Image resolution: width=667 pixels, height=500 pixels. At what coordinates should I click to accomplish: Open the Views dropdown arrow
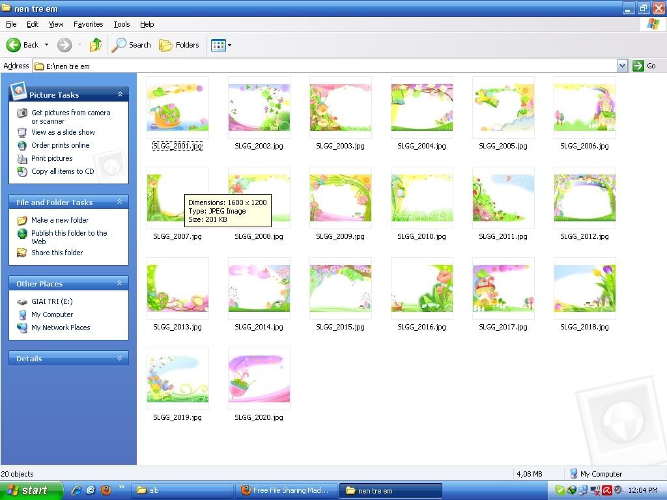[230, 45]
